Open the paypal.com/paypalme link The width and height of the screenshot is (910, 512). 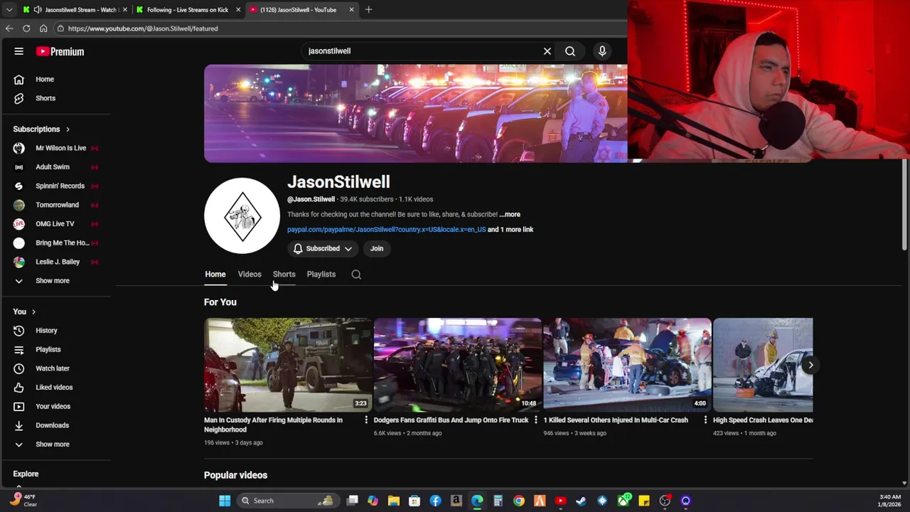point(386,230)
